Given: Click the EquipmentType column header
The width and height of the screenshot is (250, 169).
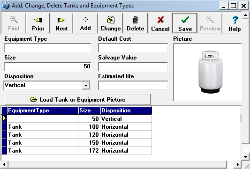Looking at the screenshot, I should click(x=43, y=110).
